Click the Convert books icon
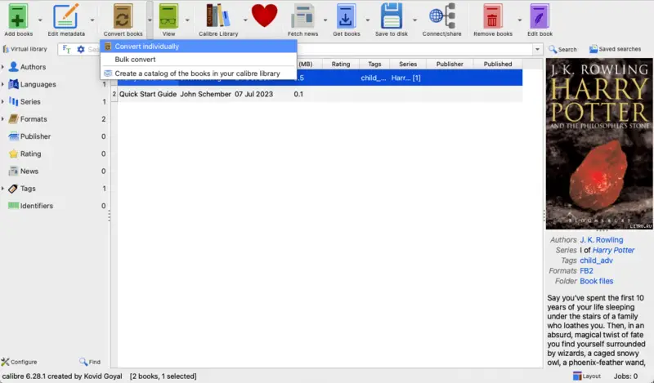Image resolution: width=654 pixels, height=383 pixels. (123, 16)
